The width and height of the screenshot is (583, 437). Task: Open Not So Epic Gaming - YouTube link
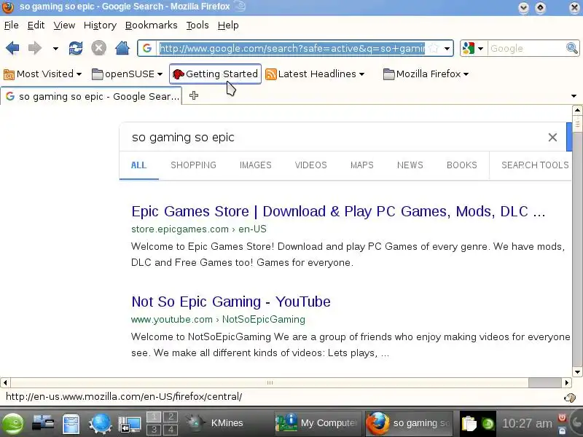coord(231,302)
